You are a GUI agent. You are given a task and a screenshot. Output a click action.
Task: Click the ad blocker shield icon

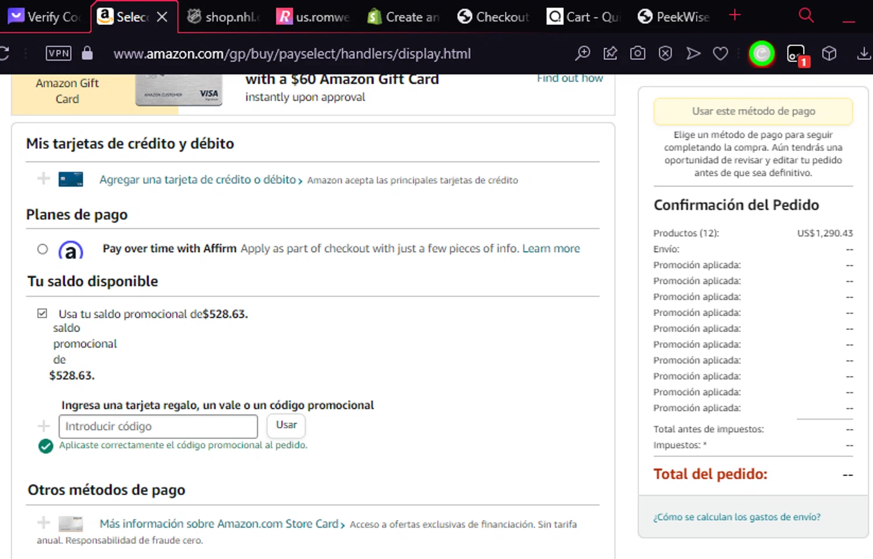665,53
